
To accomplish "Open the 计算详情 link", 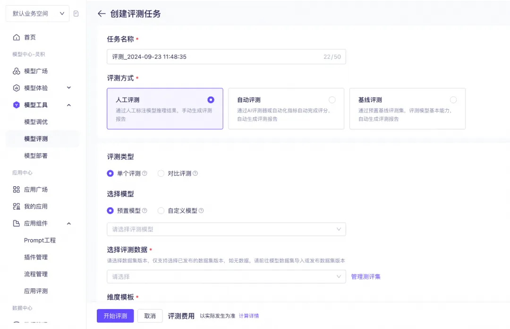I will (249, 316).
